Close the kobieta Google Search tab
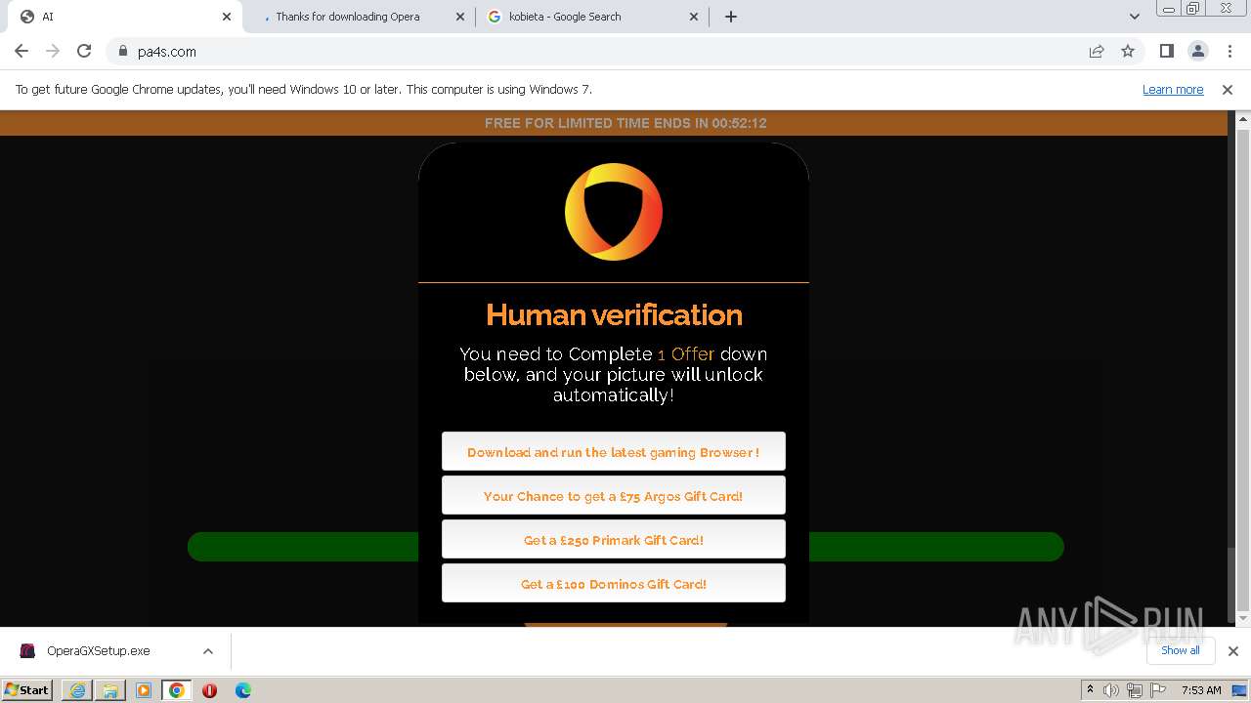The image size is (1251, 703). pos(694,17)
